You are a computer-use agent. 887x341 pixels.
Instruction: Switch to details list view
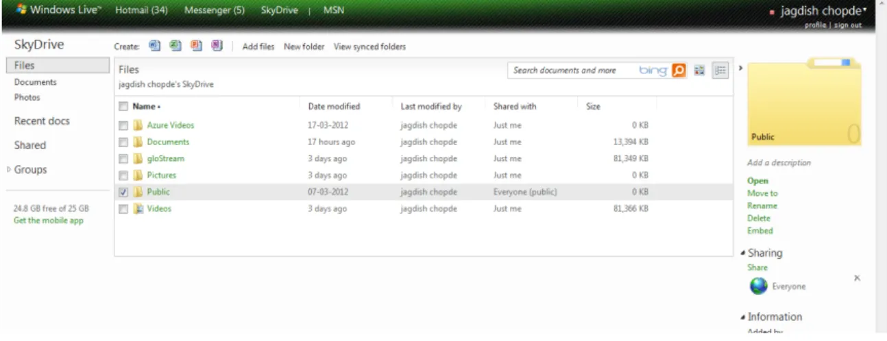720,71
